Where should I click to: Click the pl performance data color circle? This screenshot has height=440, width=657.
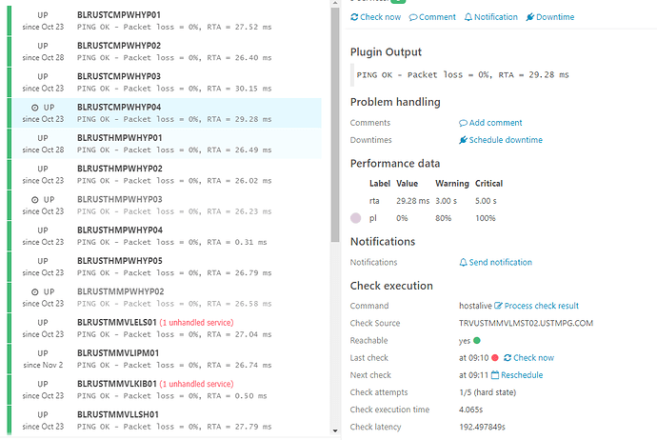[x=356, y=218]
